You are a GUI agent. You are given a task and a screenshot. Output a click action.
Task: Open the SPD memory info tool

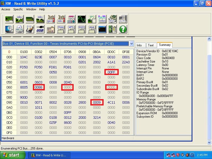click(92, 19)
